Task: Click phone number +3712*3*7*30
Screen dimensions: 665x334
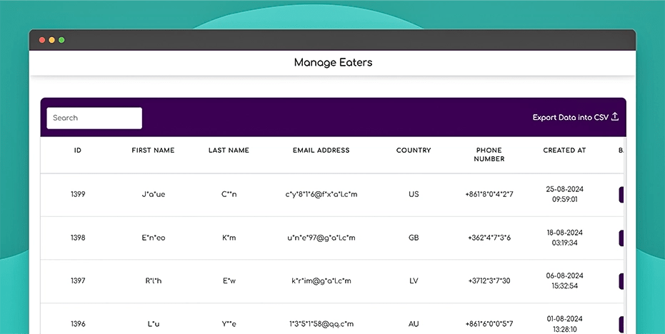Action: [489, 280]
